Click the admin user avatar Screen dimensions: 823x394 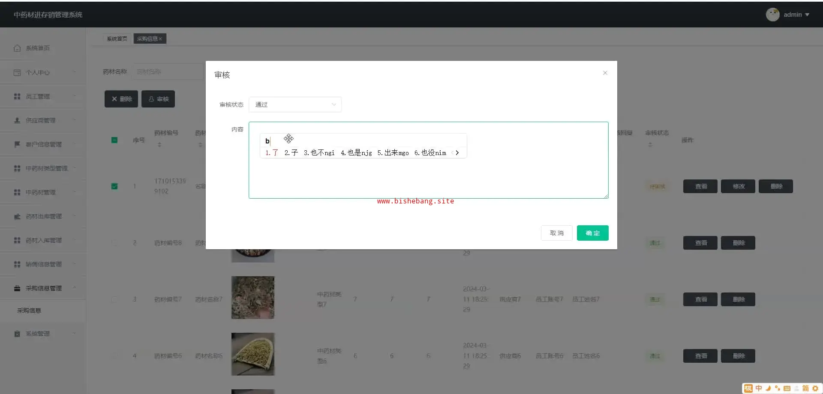click(772, 15)
